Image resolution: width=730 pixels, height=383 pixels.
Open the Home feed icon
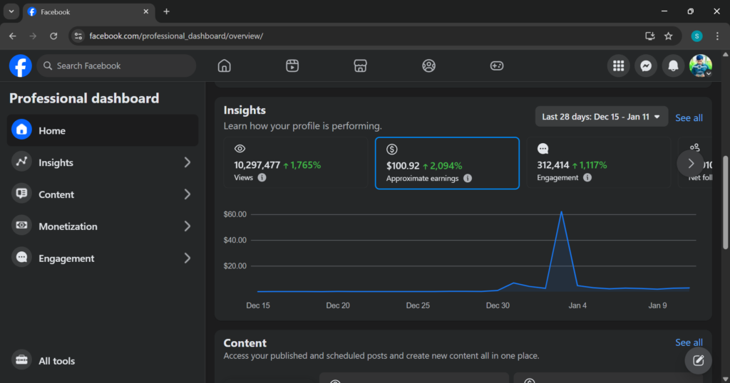point(224,66)
